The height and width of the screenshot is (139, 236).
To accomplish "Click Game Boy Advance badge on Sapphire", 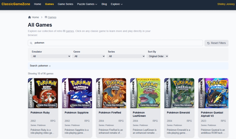I will coord(81,105).
